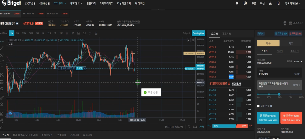Select the 5M timeframe
This screenshot has height=139, width=305.
[18, 33]
